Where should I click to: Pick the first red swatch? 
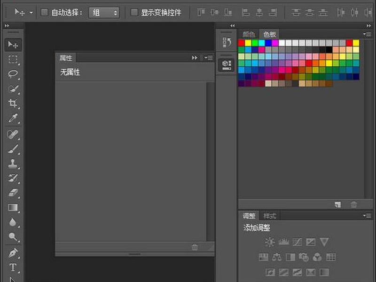[x=242, y=43]
